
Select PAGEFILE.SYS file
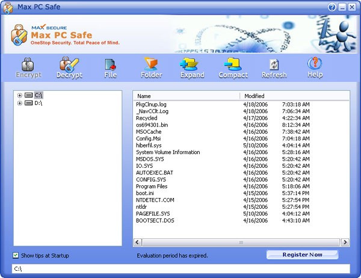coord(153,214)
